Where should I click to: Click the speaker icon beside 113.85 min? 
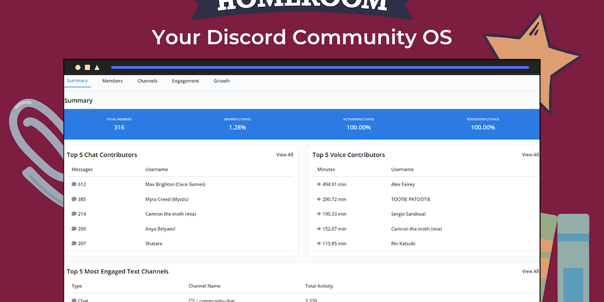(319, 244)
